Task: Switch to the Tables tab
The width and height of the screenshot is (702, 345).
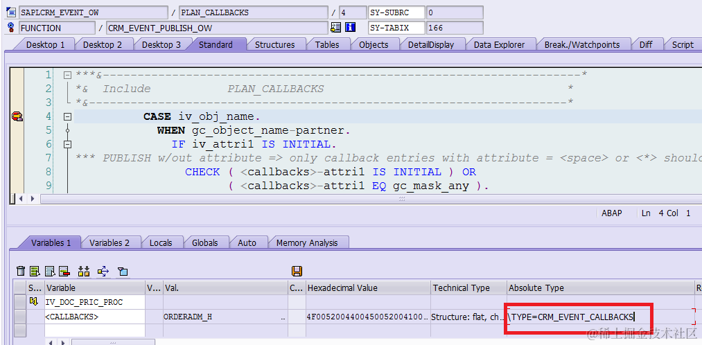Action: point(327,45)
